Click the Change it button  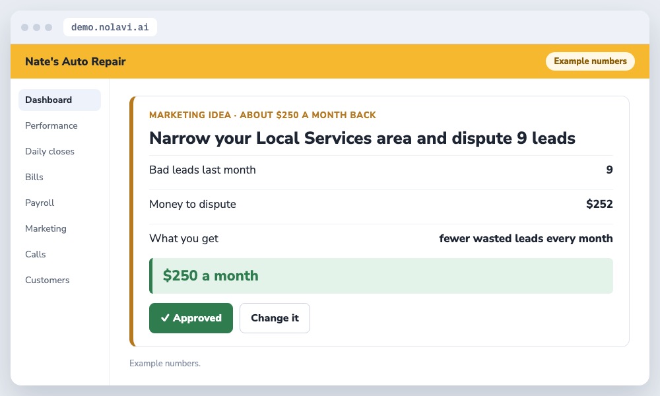click(275, 317)
